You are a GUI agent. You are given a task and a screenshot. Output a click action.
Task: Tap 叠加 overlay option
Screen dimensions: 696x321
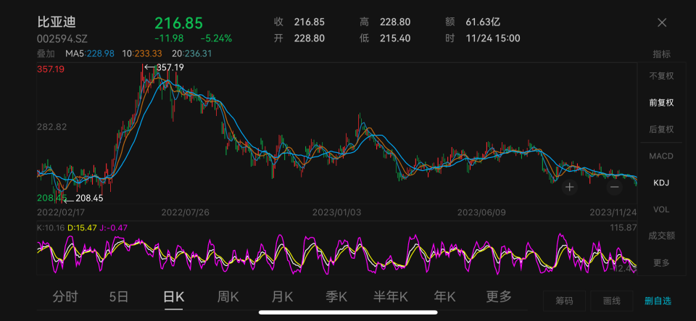pyautogui.click(x=46, y=53)
